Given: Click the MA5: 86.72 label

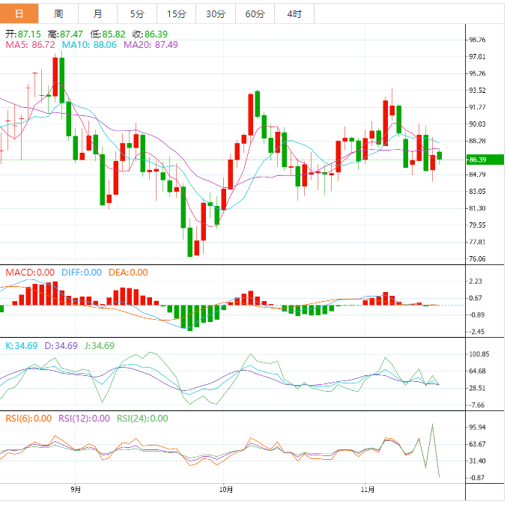Looking at the screenshot, I should [30, 45].
